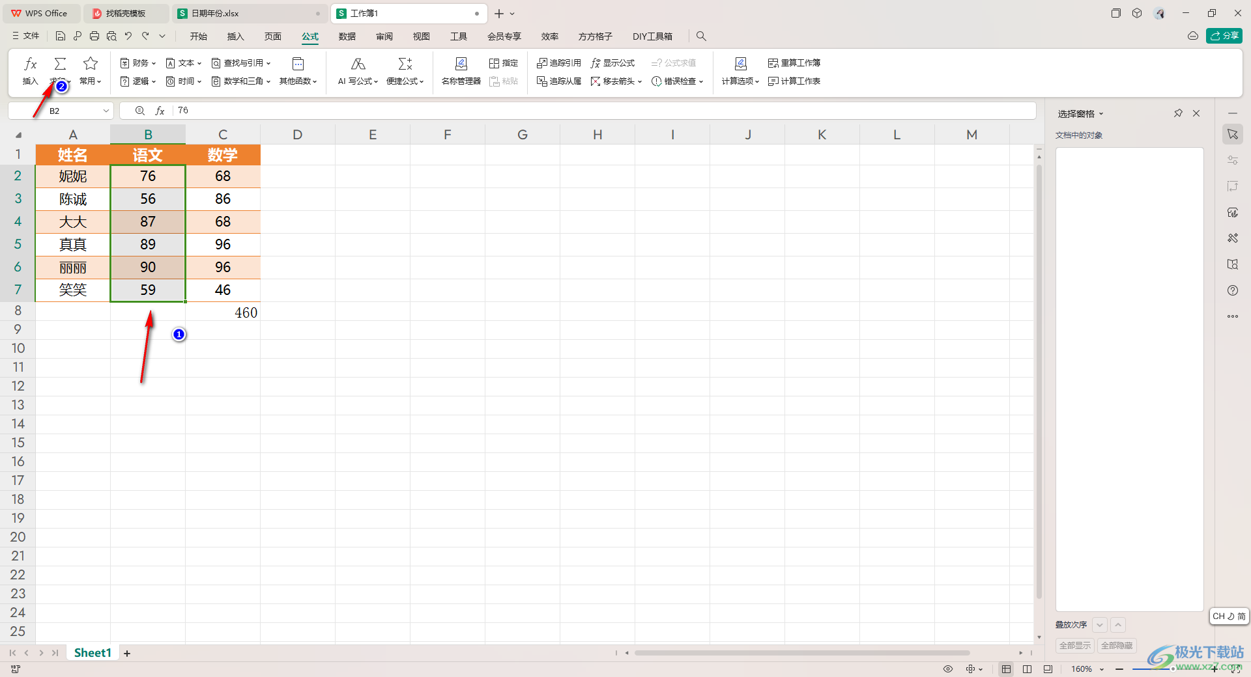The height and width of the screenshot is (677, 1251).
Task: Open the 文件 menu
Action: pos(26,36)
